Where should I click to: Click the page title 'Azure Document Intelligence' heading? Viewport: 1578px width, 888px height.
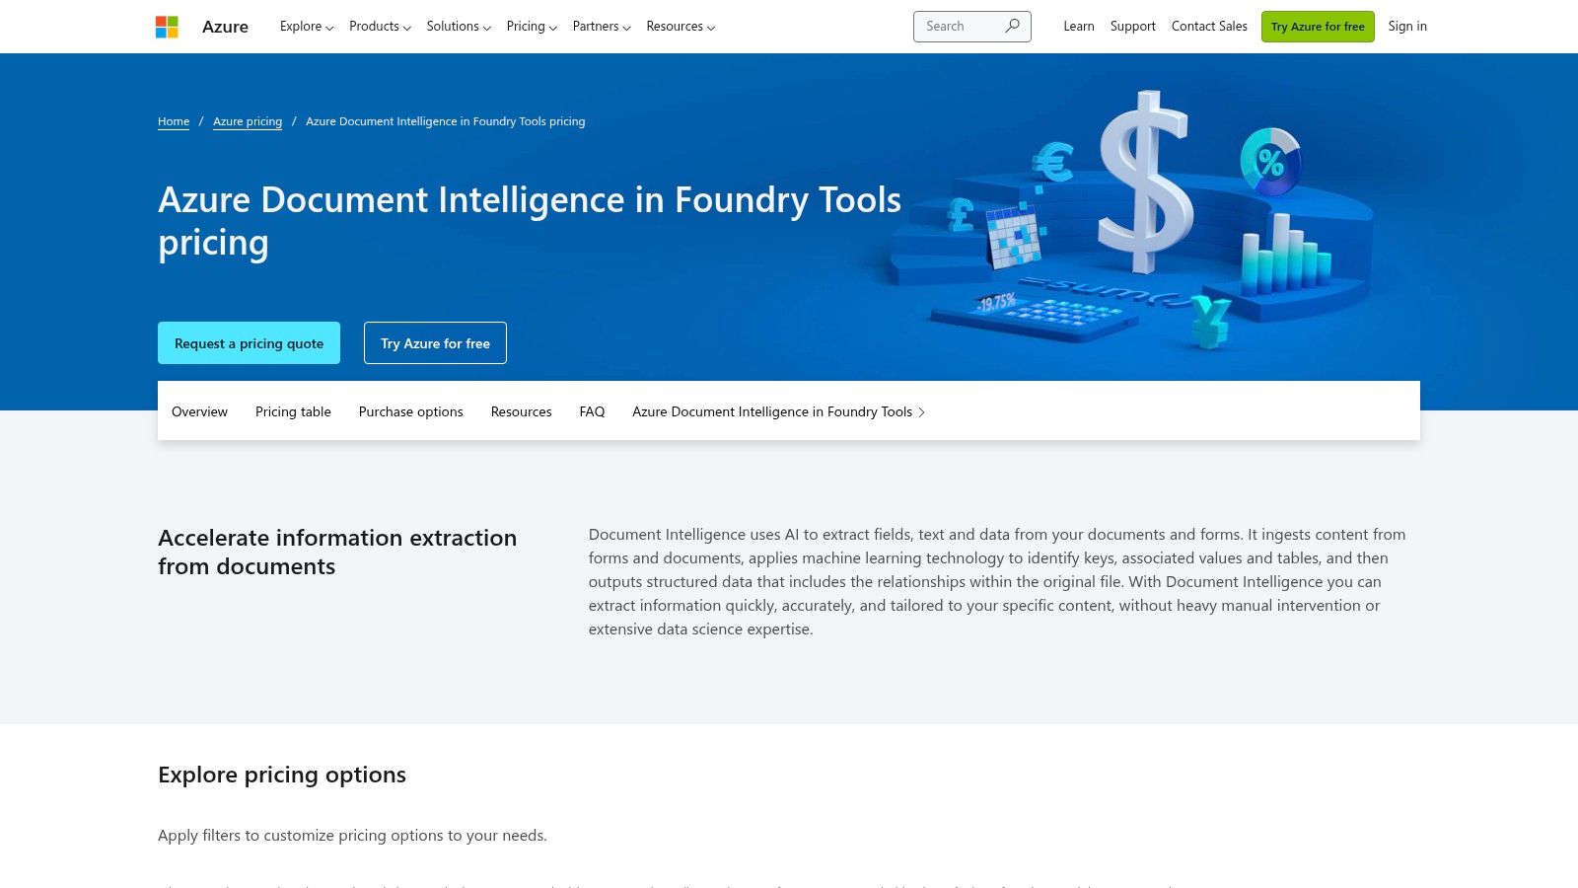click(x=530, y=221)
